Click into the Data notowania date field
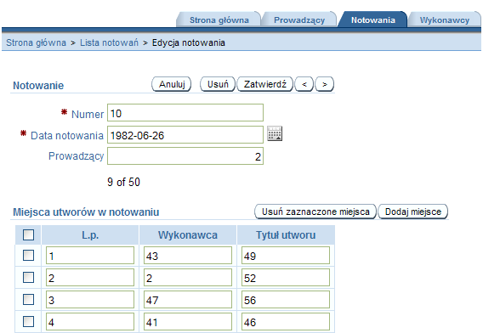This screenshot has height=333, width=483. [x=185, y=134]
